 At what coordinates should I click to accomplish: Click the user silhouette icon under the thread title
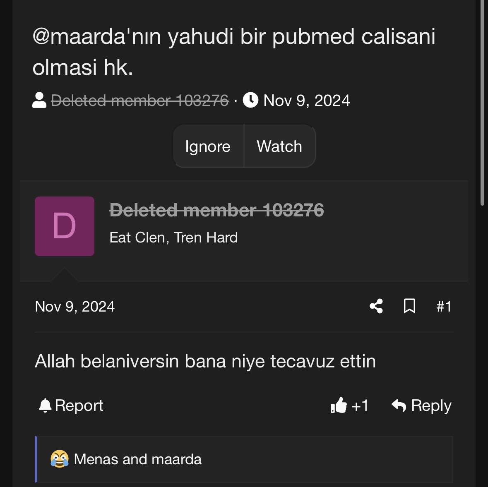[39, 101]
